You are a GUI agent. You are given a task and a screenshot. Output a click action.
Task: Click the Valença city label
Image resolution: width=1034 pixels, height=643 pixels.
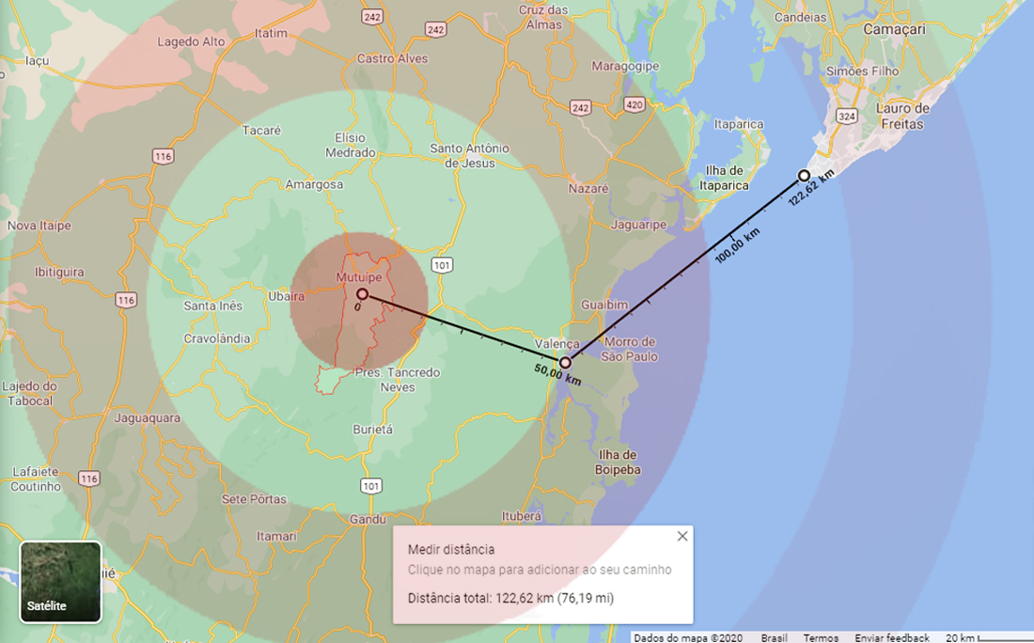click(x=557, y=344)
